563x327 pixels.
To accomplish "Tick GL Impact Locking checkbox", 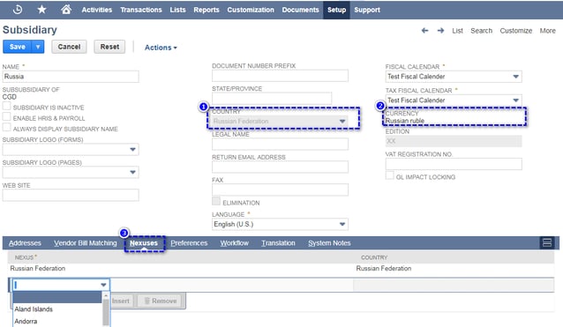I will pyautogui.click(x=389, y=175).
